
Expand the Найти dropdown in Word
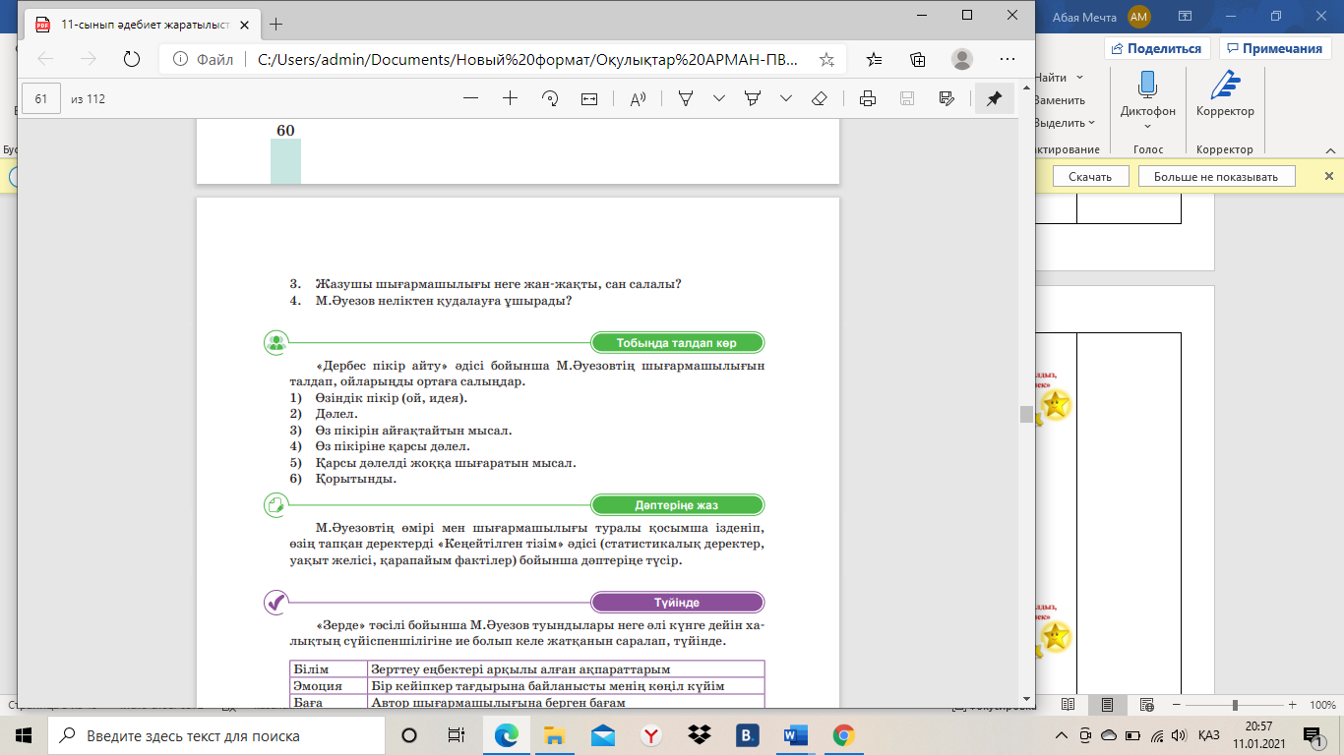(x=1080, y=77)
